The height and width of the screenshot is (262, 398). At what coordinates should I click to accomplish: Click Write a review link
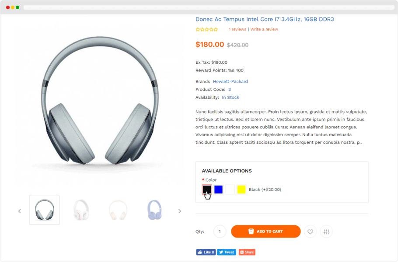tap(264, 30)
